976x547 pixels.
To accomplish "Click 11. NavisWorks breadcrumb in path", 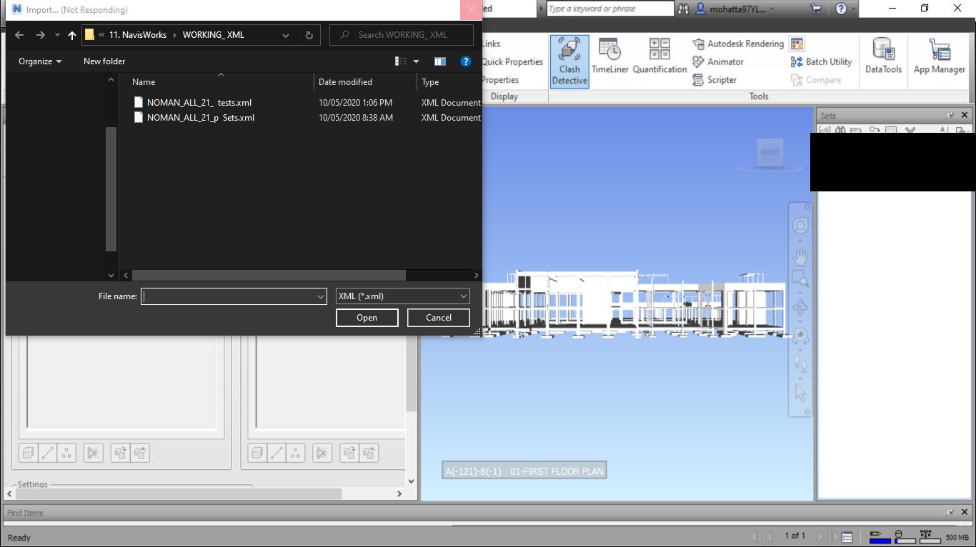I will 138,35.
